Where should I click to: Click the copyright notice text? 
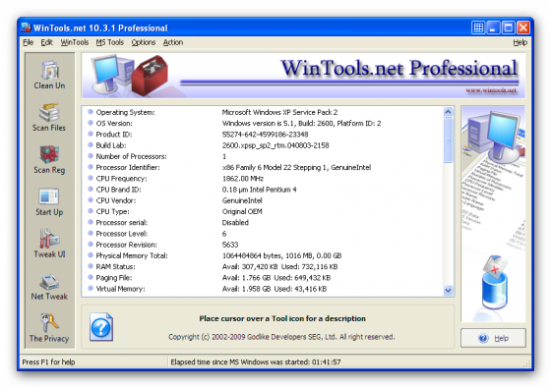coord(281,337)
